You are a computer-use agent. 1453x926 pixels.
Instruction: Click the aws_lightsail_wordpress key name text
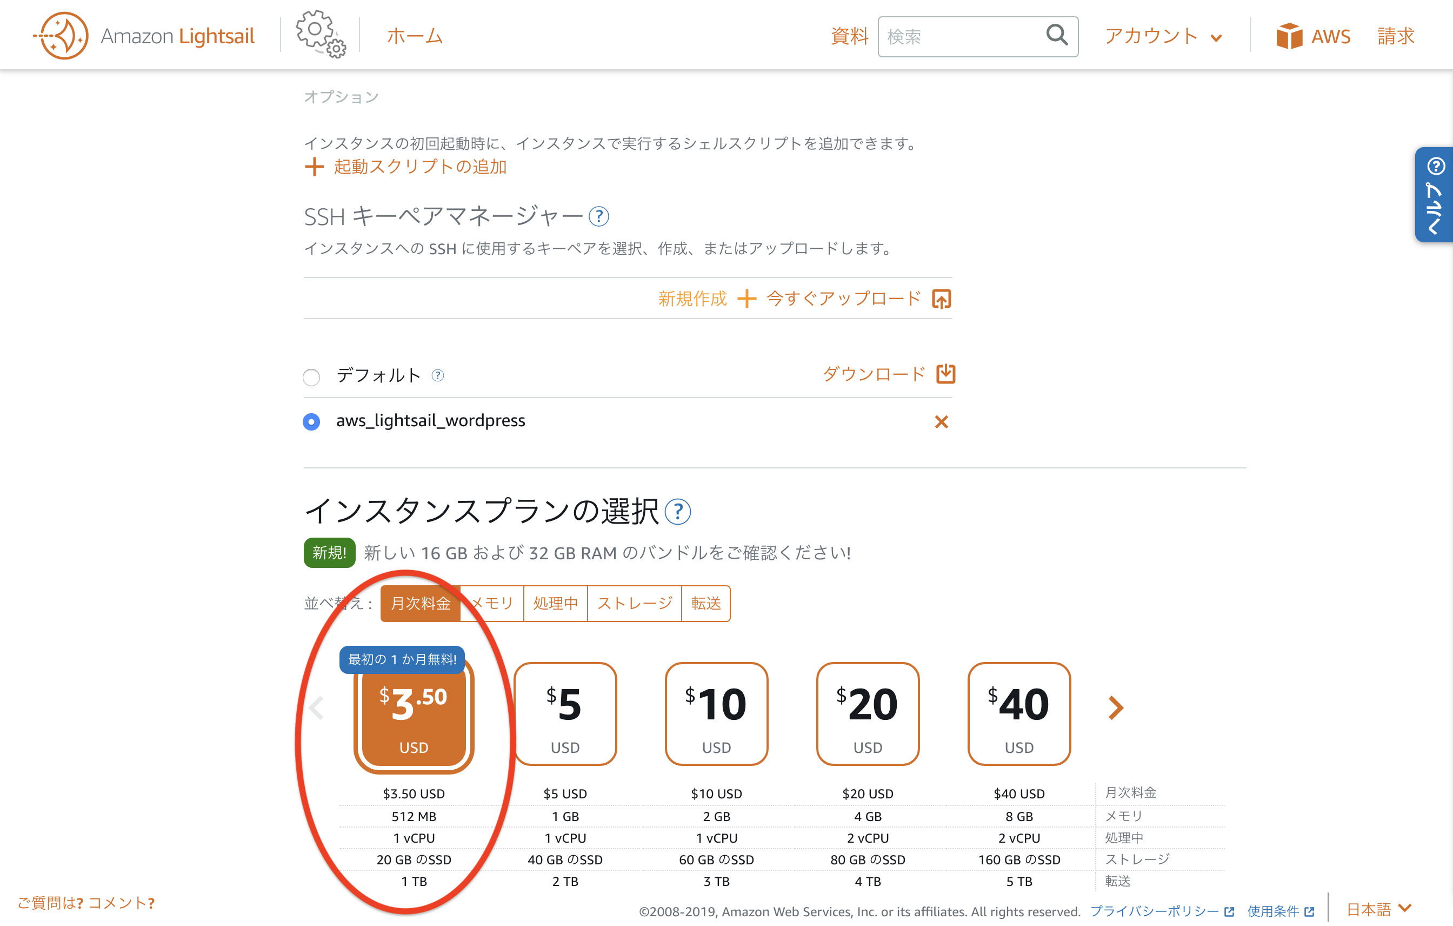(x=430, y=420)
